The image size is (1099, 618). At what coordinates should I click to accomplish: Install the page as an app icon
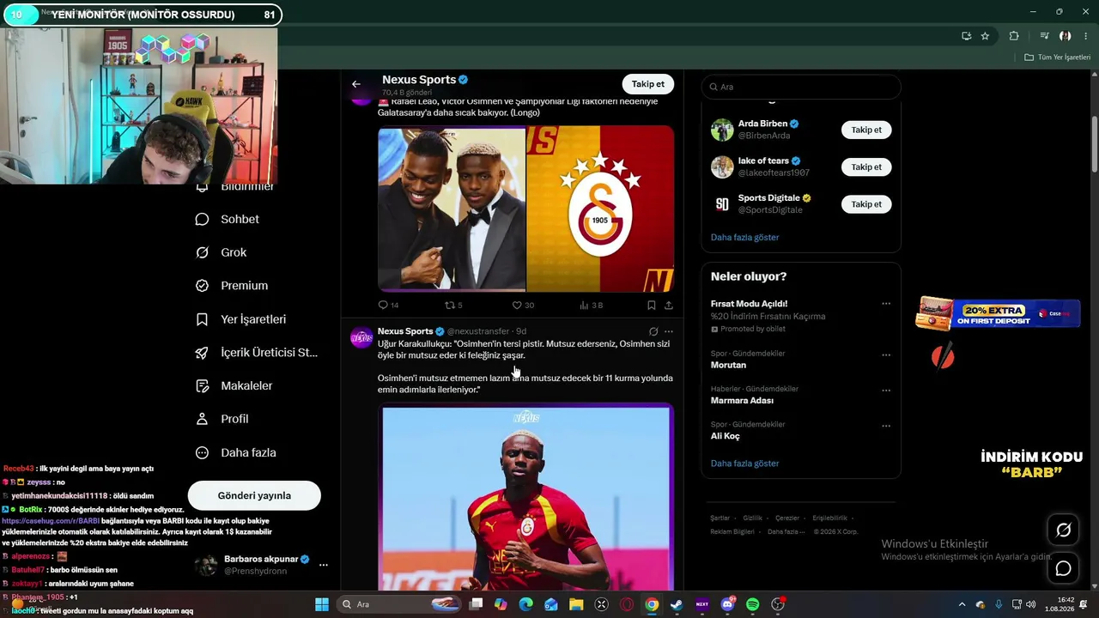point(966,36)
